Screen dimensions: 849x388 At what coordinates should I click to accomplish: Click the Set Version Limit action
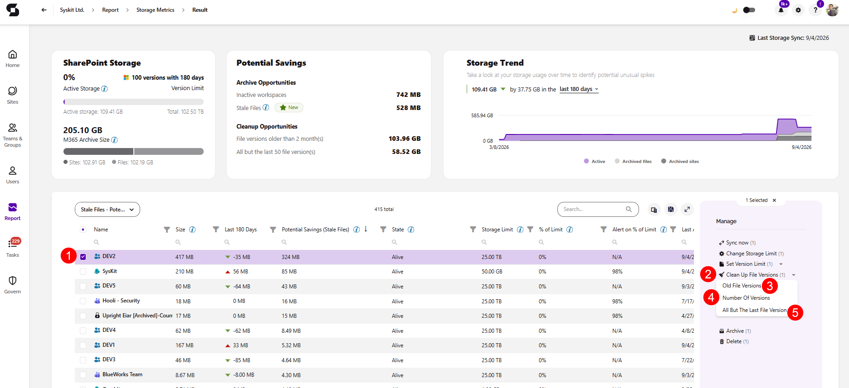click(746, 264)
